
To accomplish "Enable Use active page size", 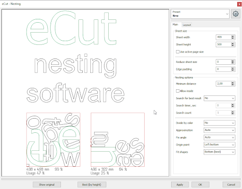I will pos(178,52).
